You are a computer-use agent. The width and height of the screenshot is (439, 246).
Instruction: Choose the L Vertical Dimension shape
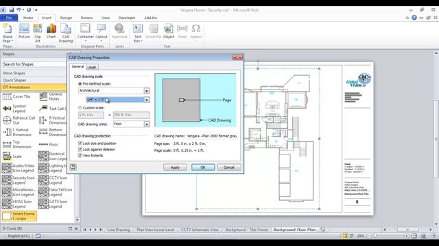(17, 132)
